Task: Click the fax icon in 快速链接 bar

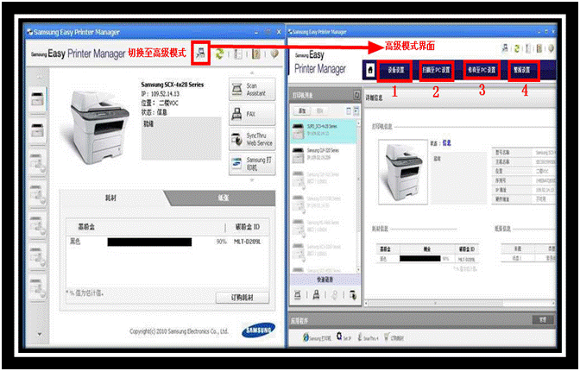Action: point(316,295)
